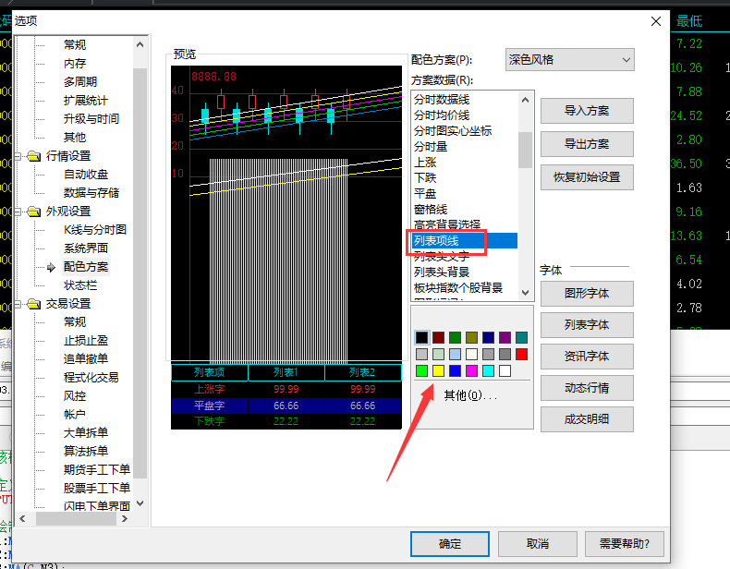This screenshot has height=569, width=730.
Task: Collapse the 外观设置 tree node
Action: pyautogui.click(x=18, y=212)
